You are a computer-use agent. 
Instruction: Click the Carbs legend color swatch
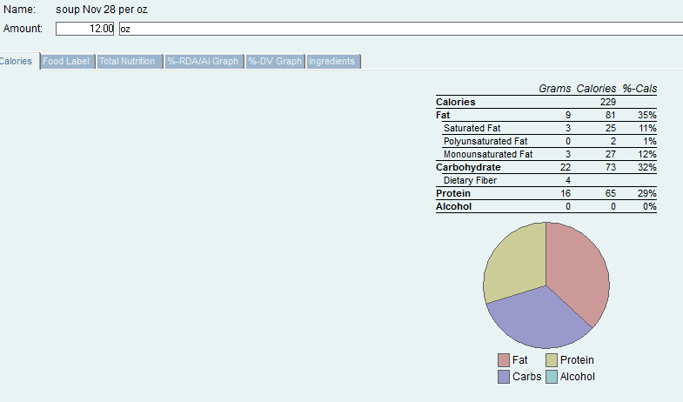point(504,377)
